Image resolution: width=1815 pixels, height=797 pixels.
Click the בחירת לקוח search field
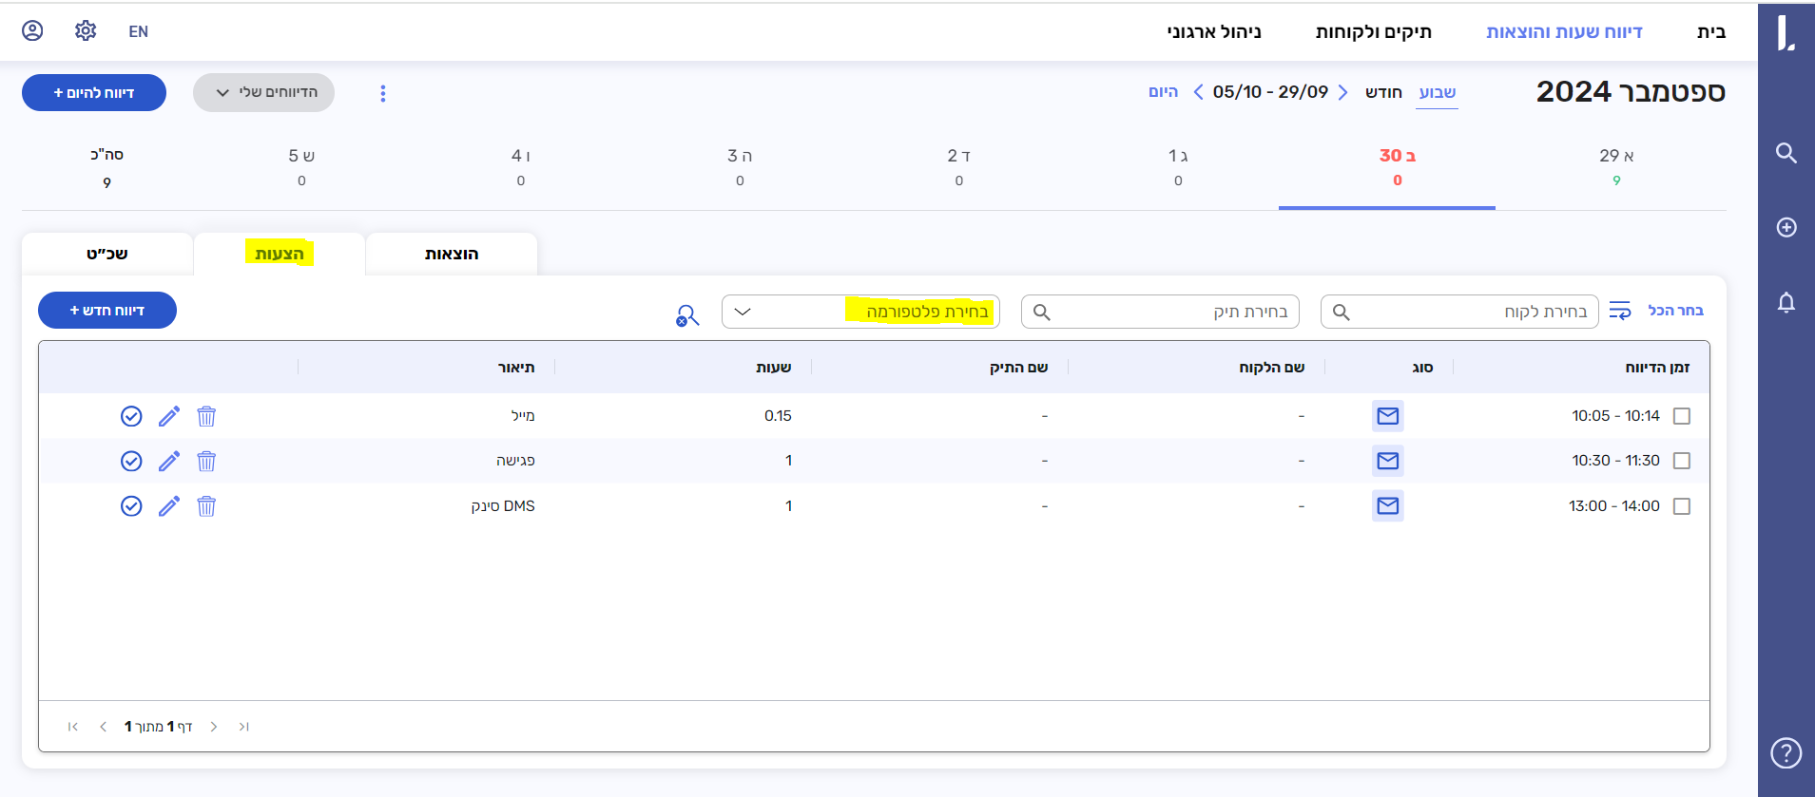(x=1458, y=312)
